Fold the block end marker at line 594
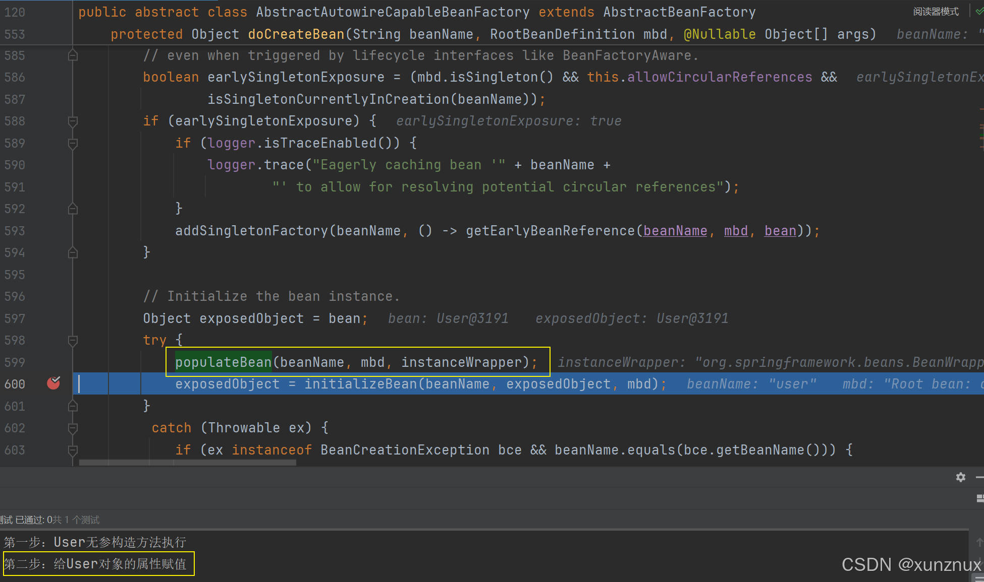 73,252
